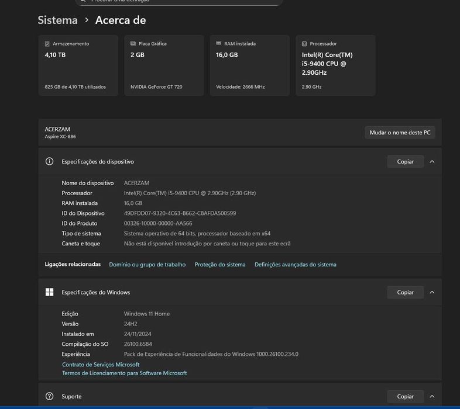
Task: Select the Edição value Windows 11 Home
Action: point(147,314)
